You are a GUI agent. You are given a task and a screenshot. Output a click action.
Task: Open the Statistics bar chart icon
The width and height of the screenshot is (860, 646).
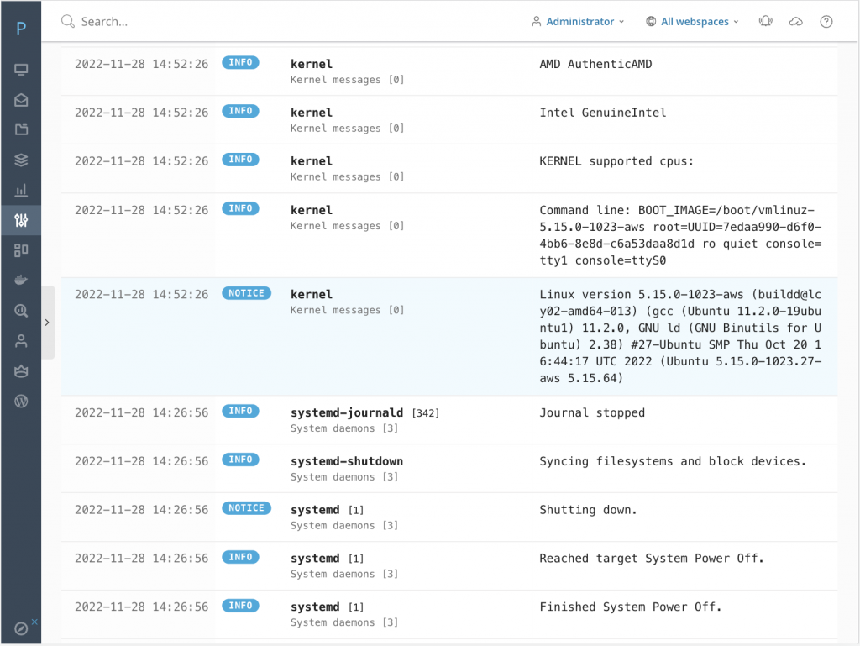[x=21, y=191]
